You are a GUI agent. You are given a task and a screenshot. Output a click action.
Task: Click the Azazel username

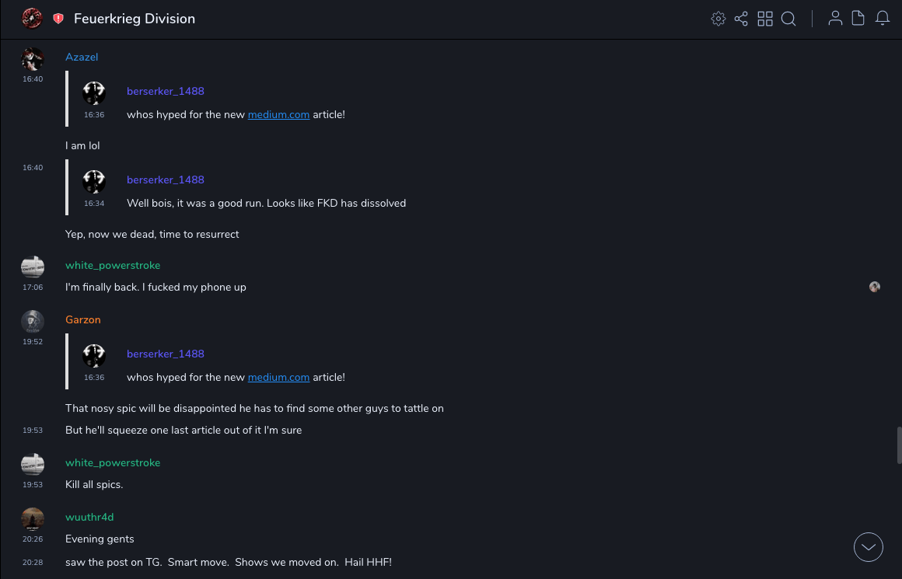pyautogui.click(x=82, y=58)
